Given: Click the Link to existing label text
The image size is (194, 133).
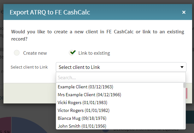Looking at the screenshot, I should tap(94, 53).
